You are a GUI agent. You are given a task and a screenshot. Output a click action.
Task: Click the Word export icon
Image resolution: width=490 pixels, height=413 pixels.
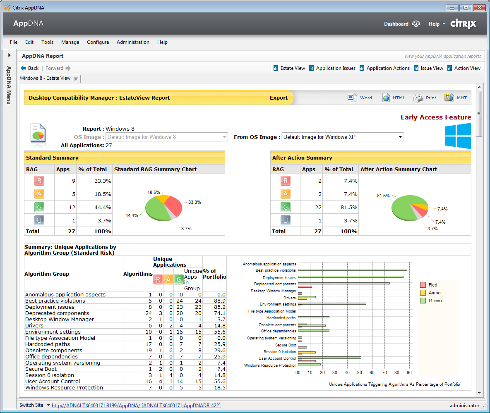click(x=352, y=98)
